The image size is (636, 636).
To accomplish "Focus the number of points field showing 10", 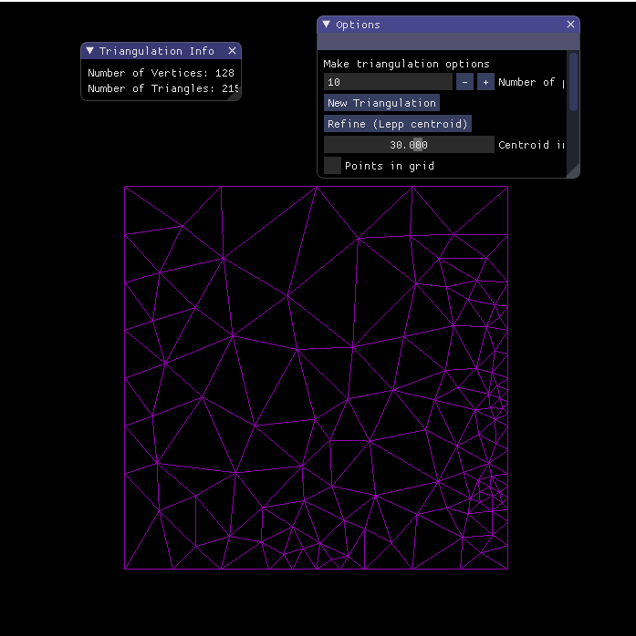I will [x=387, y=82].
